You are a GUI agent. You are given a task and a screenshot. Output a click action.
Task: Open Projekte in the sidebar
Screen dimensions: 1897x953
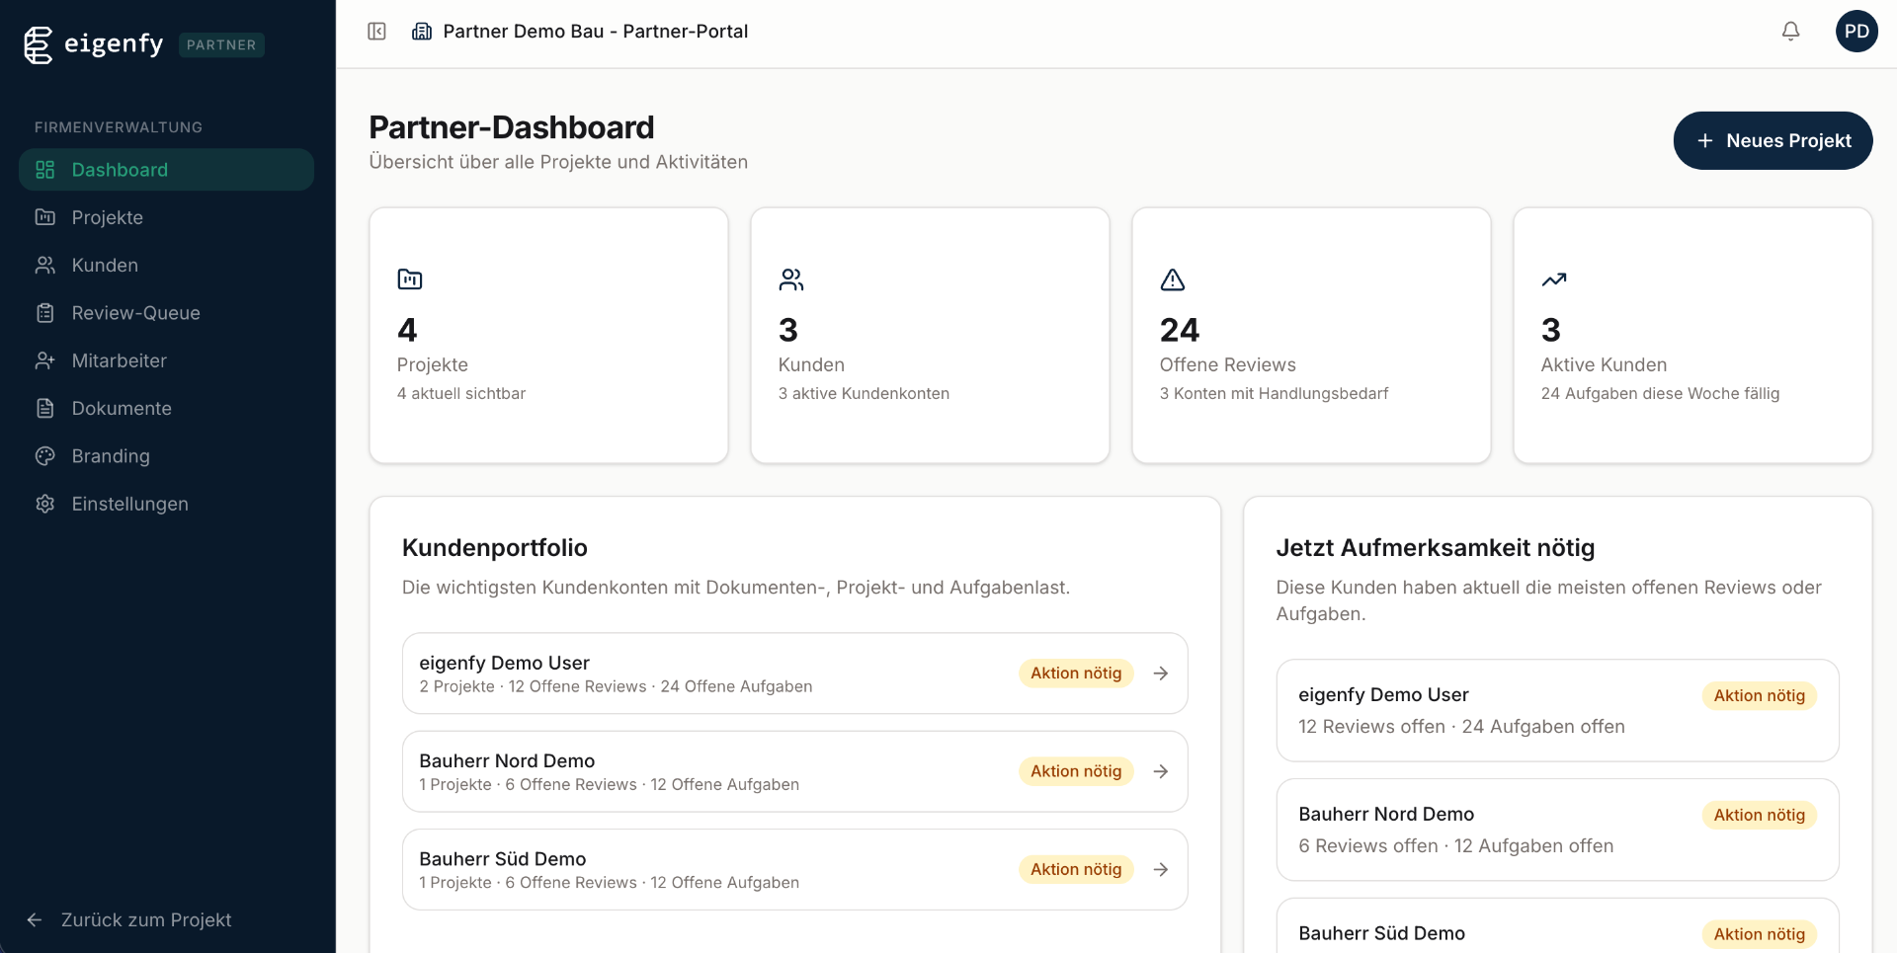click(107, 217)
